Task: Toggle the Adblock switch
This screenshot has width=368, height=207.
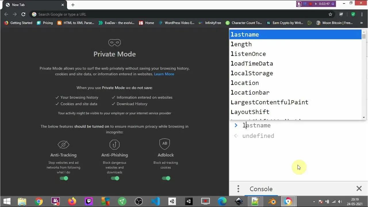Action: tap(166, 178)
